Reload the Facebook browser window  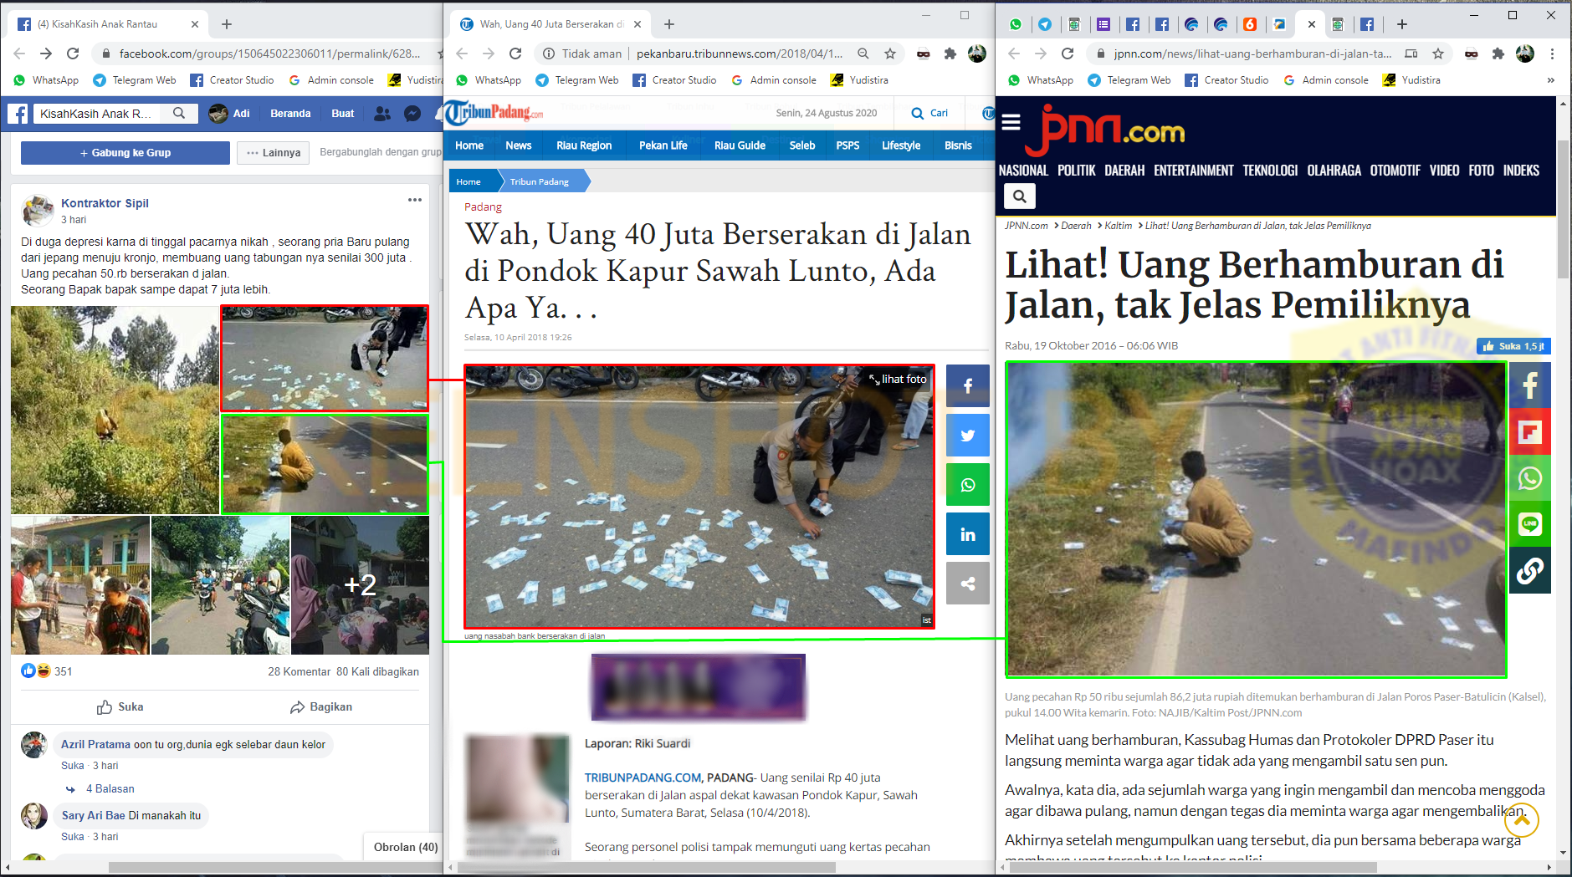click(x=73, y=54)
